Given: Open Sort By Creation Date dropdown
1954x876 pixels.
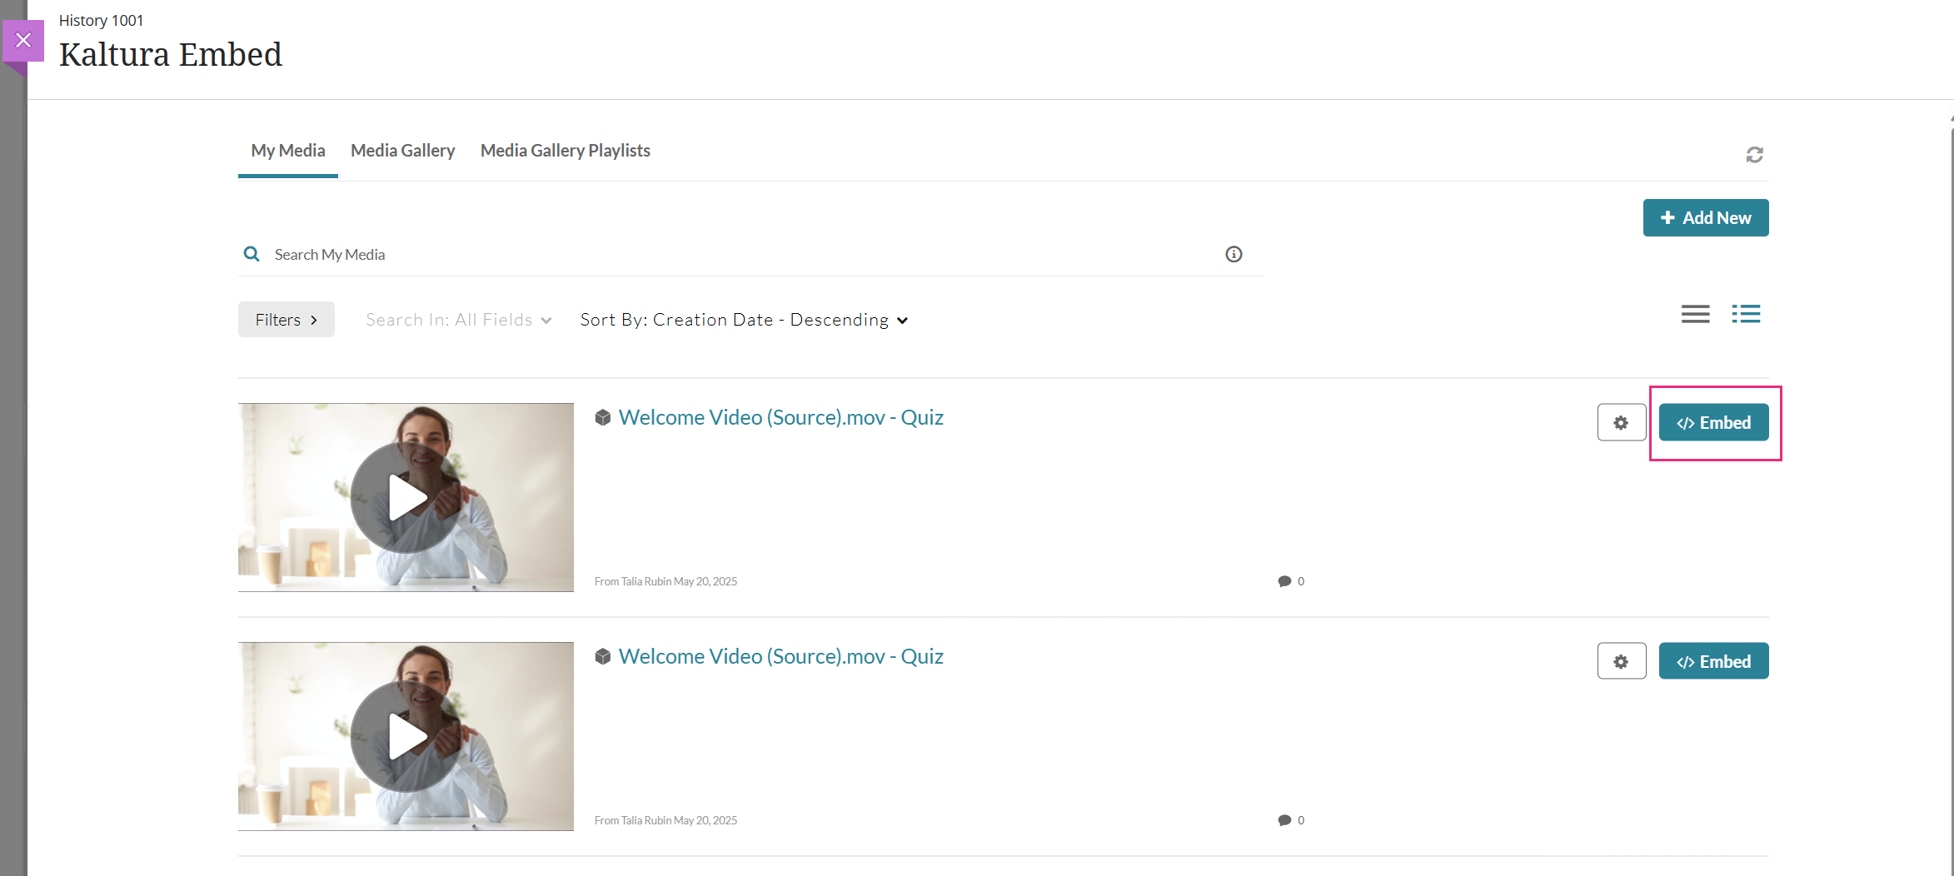Looking at the screenshot, I should [744, 320].
